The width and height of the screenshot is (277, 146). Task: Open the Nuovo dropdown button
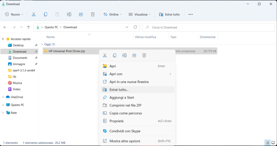point(14,15)
